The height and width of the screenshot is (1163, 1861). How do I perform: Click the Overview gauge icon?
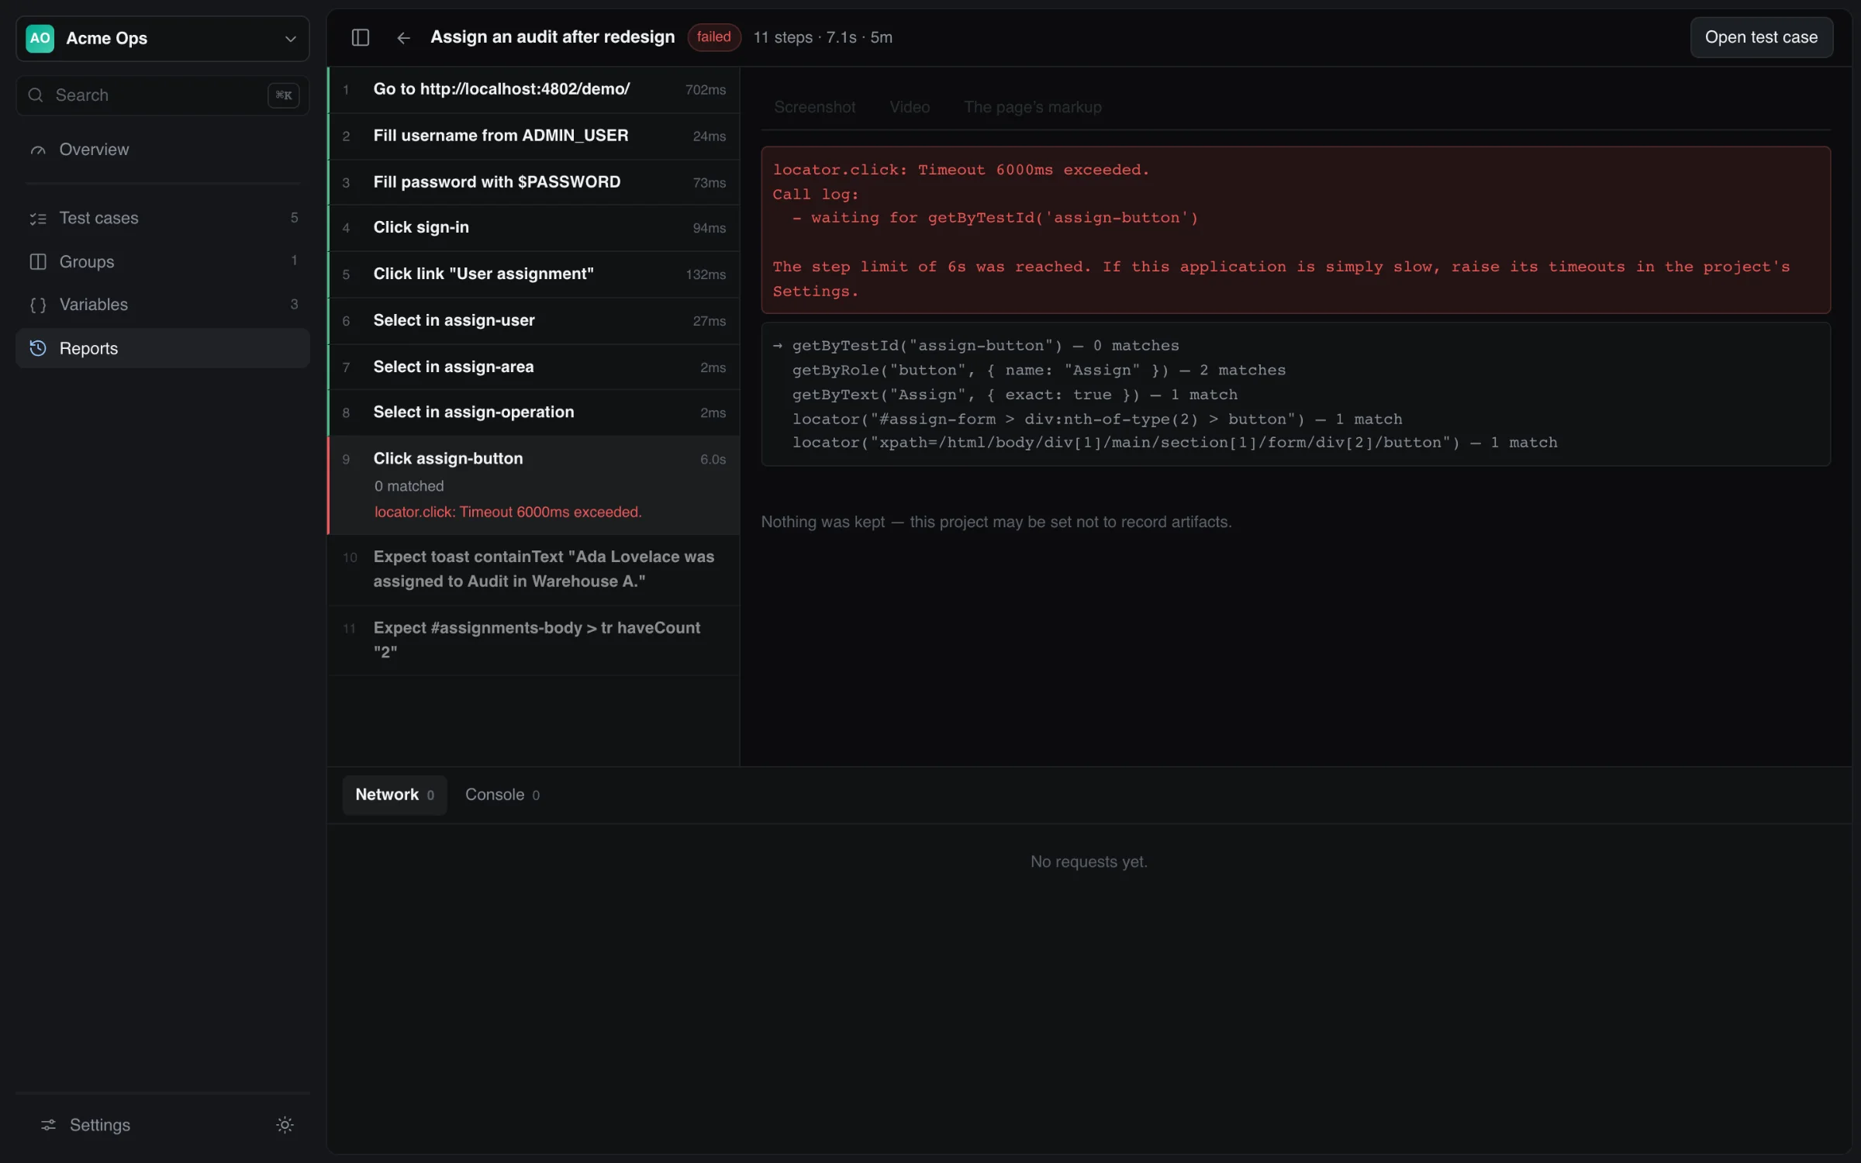37,150
